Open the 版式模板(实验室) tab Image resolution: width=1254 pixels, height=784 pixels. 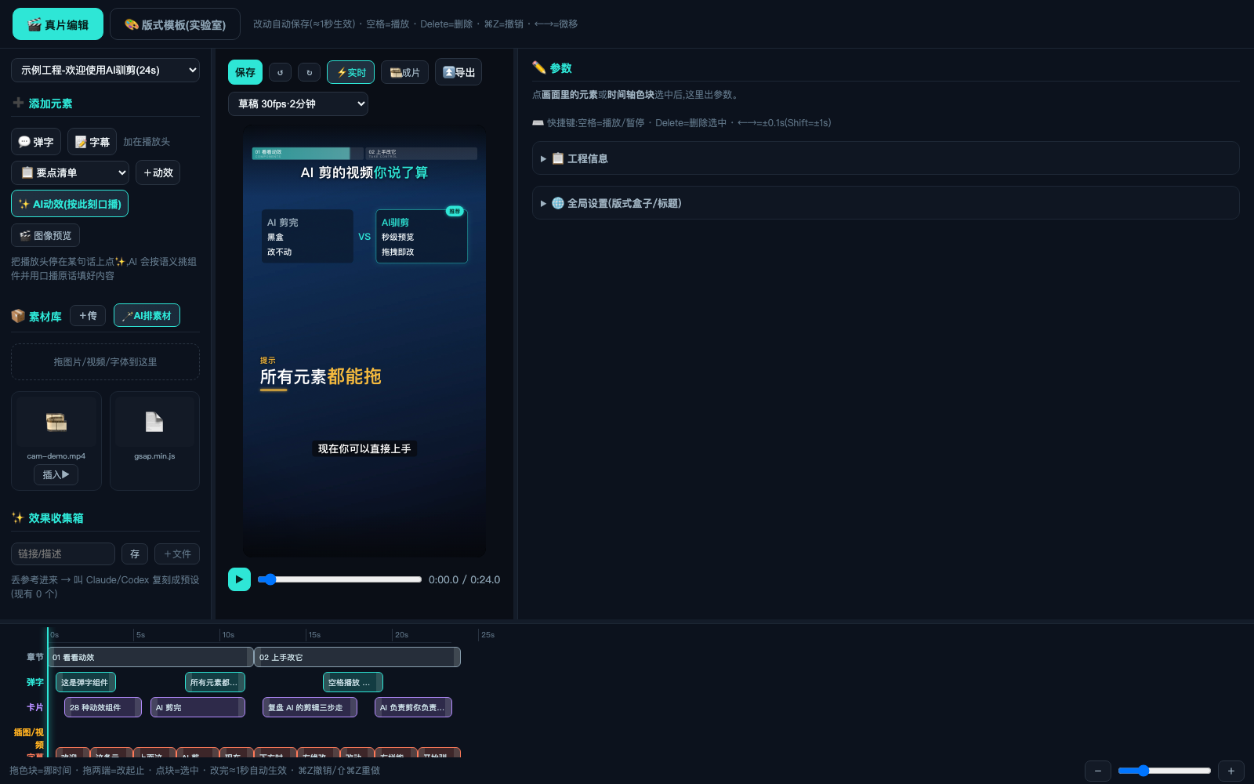coord(175,24)
